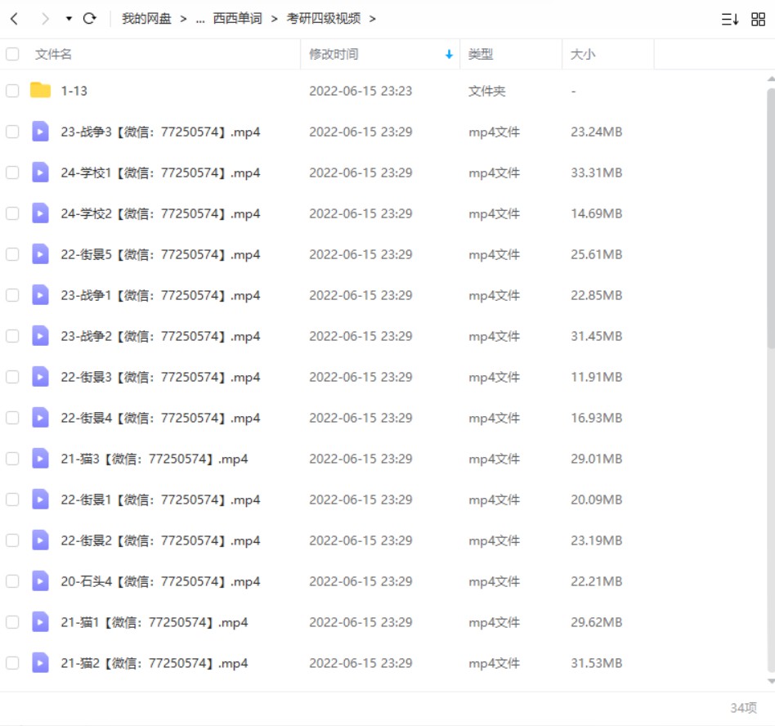Click video icon of 21-猫2
This screenshot has height=726, width=775.
pyautogui.click(x=41, y=663)
